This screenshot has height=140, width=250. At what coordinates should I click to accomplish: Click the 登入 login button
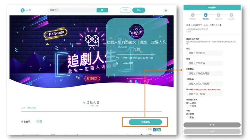[x=139, y=10]
